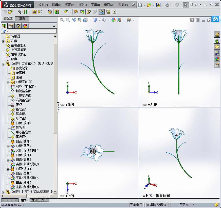Viewport: 221px width, 208px height.
Task: Click the New document icon
Action: [x=140, y=5]
